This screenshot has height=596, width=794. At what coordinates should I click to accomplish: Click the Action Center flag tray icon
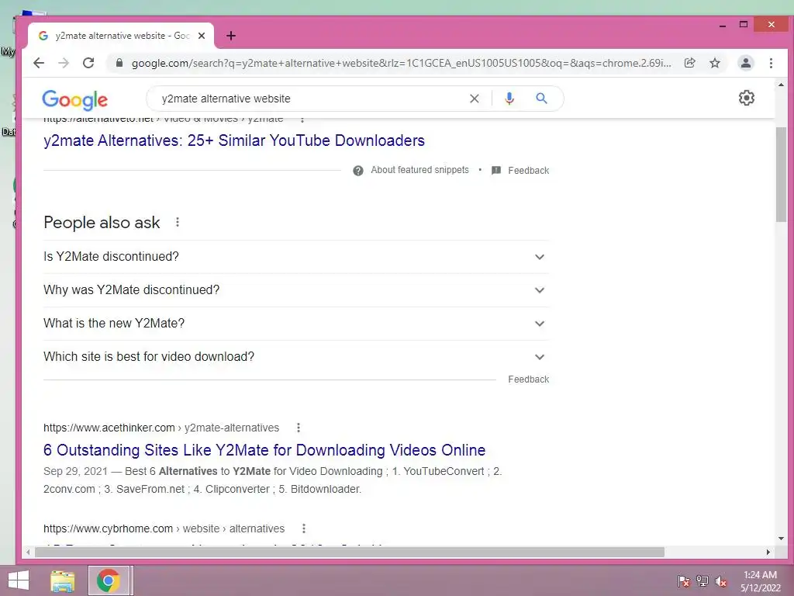click(x=683, y=580)
